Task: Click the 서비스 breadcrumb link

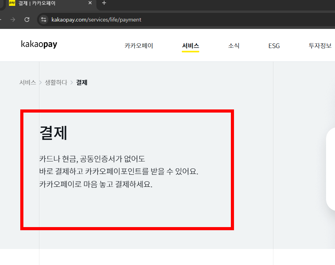Action: [28, 82]
